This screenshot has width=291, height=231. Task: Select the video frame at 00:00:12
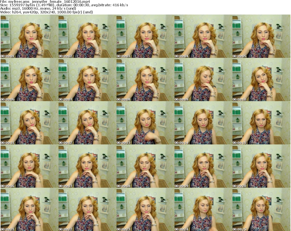[x=87, y=123]
